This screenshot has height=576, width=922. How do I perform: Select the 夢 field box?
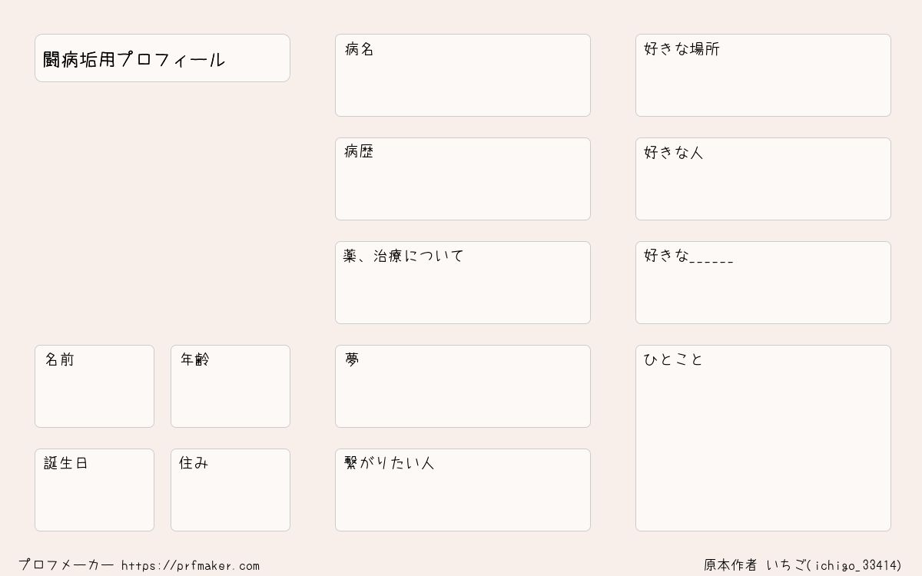point(463,386)
